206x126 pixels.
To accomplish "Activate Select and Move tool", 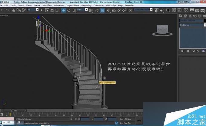I will point(64,10).
